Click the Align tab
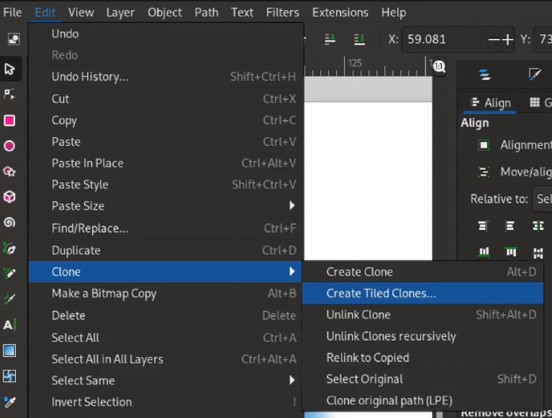The image size is (552, 418). [x=490, y=103]
